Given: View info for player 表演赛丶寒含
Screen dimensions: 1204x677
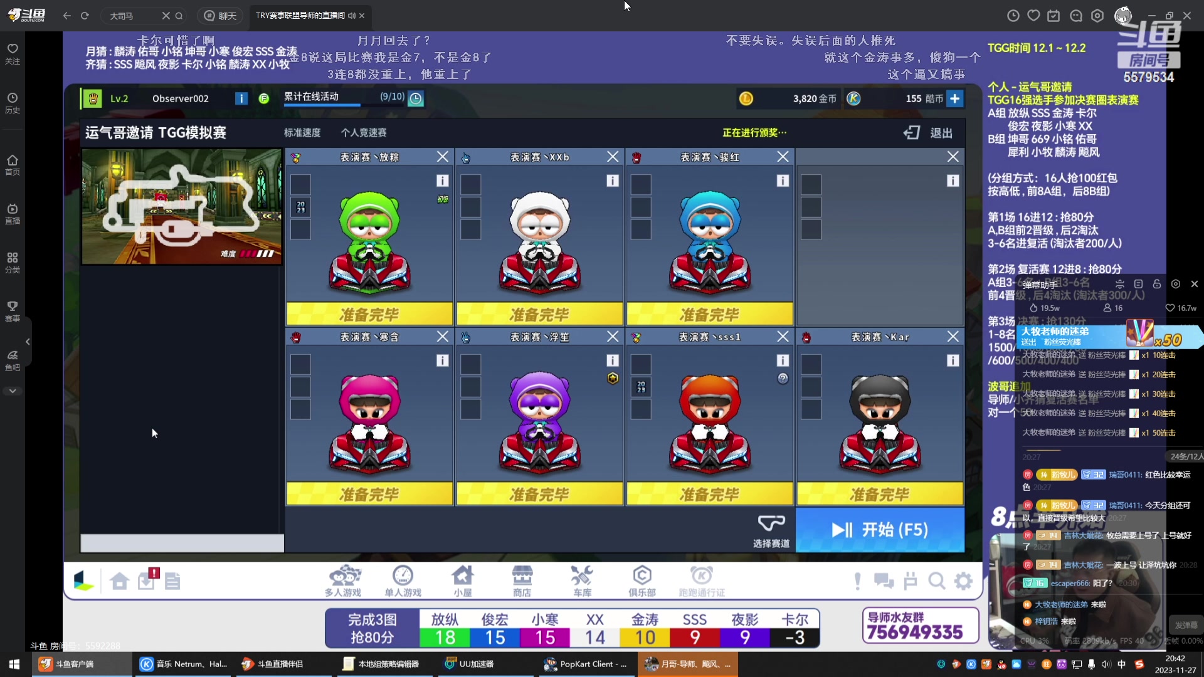Looking at the screenshot, I should coord(443,360).
